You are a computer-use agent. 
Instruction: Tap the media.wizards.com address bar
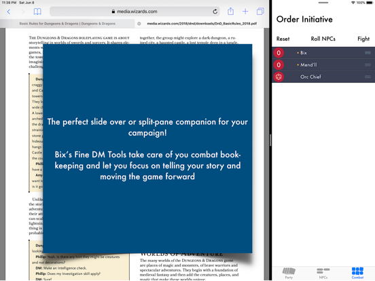pos(135,12)
